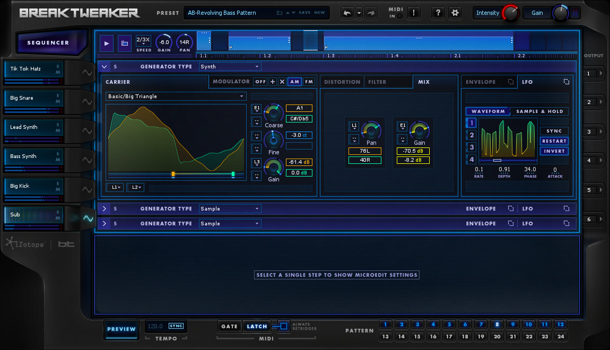Click the Fine tuning knob
The image size is (610, 350).
274,139
